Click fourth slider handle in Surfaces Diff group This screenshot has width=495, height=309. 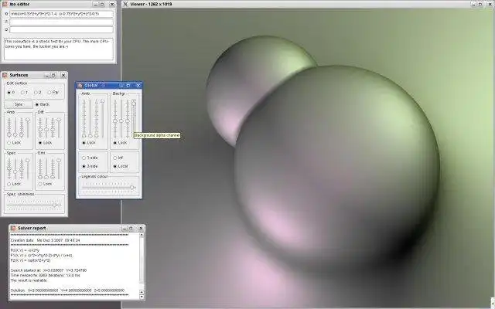[59, 120]
